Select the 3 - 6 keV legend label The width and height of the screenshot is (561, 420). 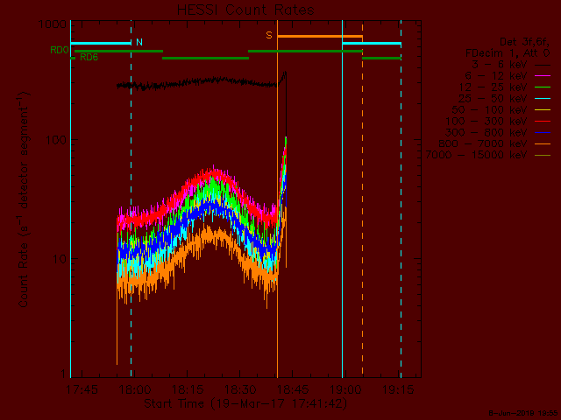499,65
